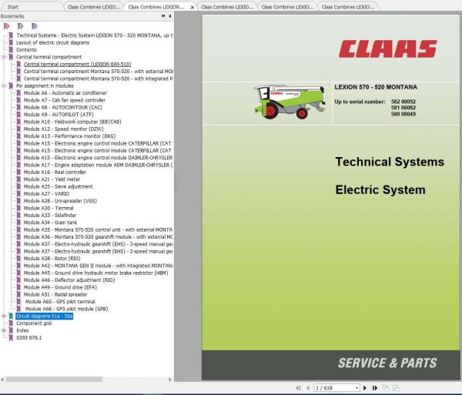Screen dimensions: 462x395
Task: Click the second gray-blue bookmark toolbar icon
Action: tap(20, 26)
